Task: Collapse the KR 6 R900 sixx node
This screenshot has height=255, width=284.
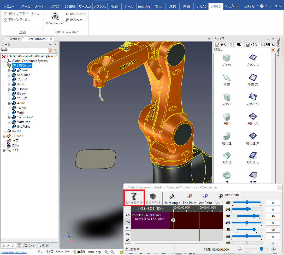Action: 4,66
